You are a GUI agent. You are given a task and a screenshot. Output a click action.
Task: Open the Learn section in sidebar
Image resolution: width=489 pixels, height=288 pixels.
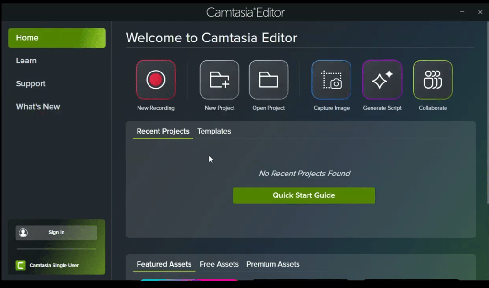click(26, 61)
